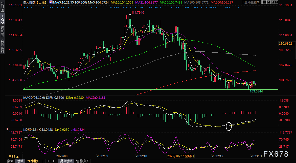Select the VIP指标 tab
Screen dimensions: 296x163
pyautogui.click(x=32, y=161)
